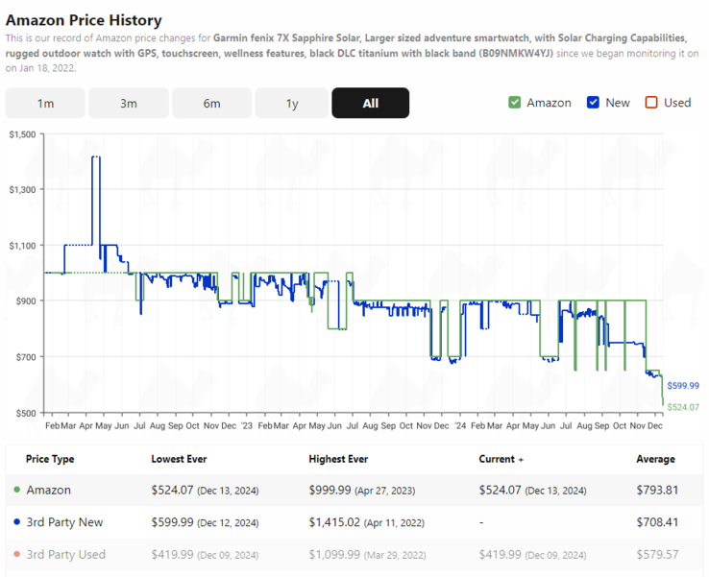This screenshot has height=577, width=709.
Task: Enable the Used price checkbox
Action: coord(651,103)
